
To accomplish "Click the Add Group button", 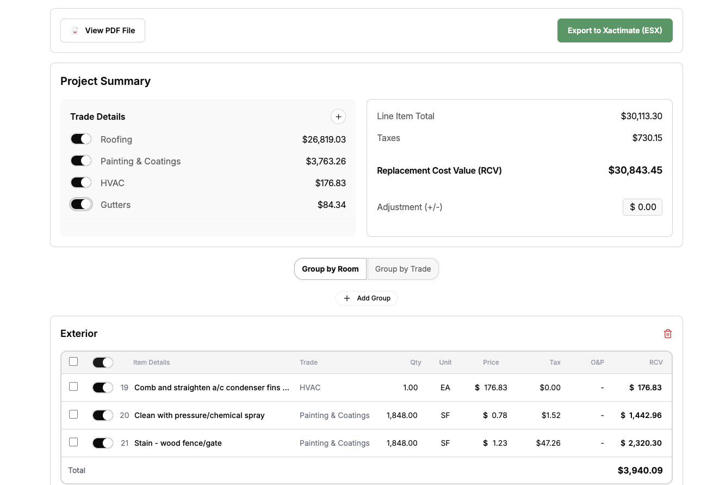I will coord(367,298).
